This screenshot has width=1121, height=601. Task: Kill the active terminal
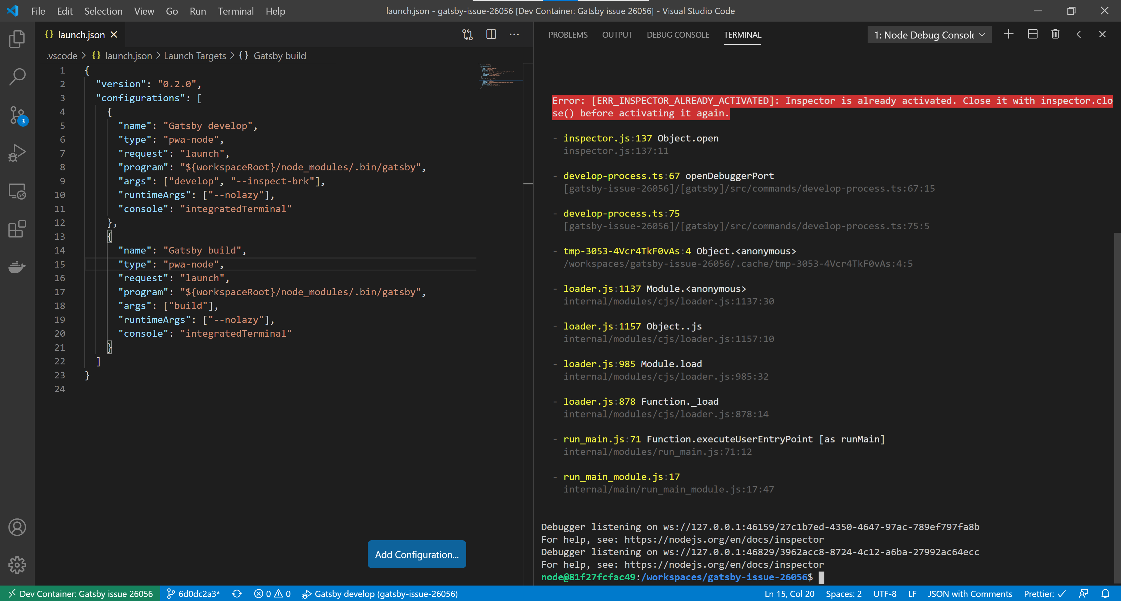pos(1055,34)
